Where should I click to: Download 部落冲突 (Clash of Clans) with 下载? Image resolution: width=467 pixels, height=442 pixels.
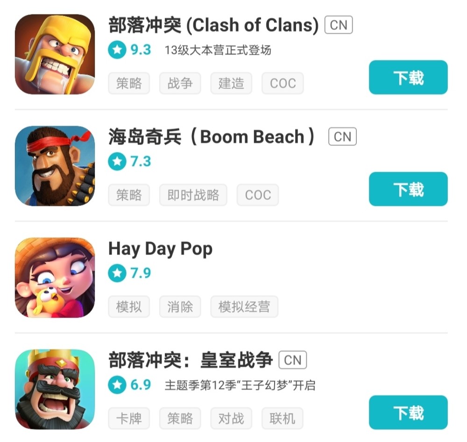click(x=408, y=78)
